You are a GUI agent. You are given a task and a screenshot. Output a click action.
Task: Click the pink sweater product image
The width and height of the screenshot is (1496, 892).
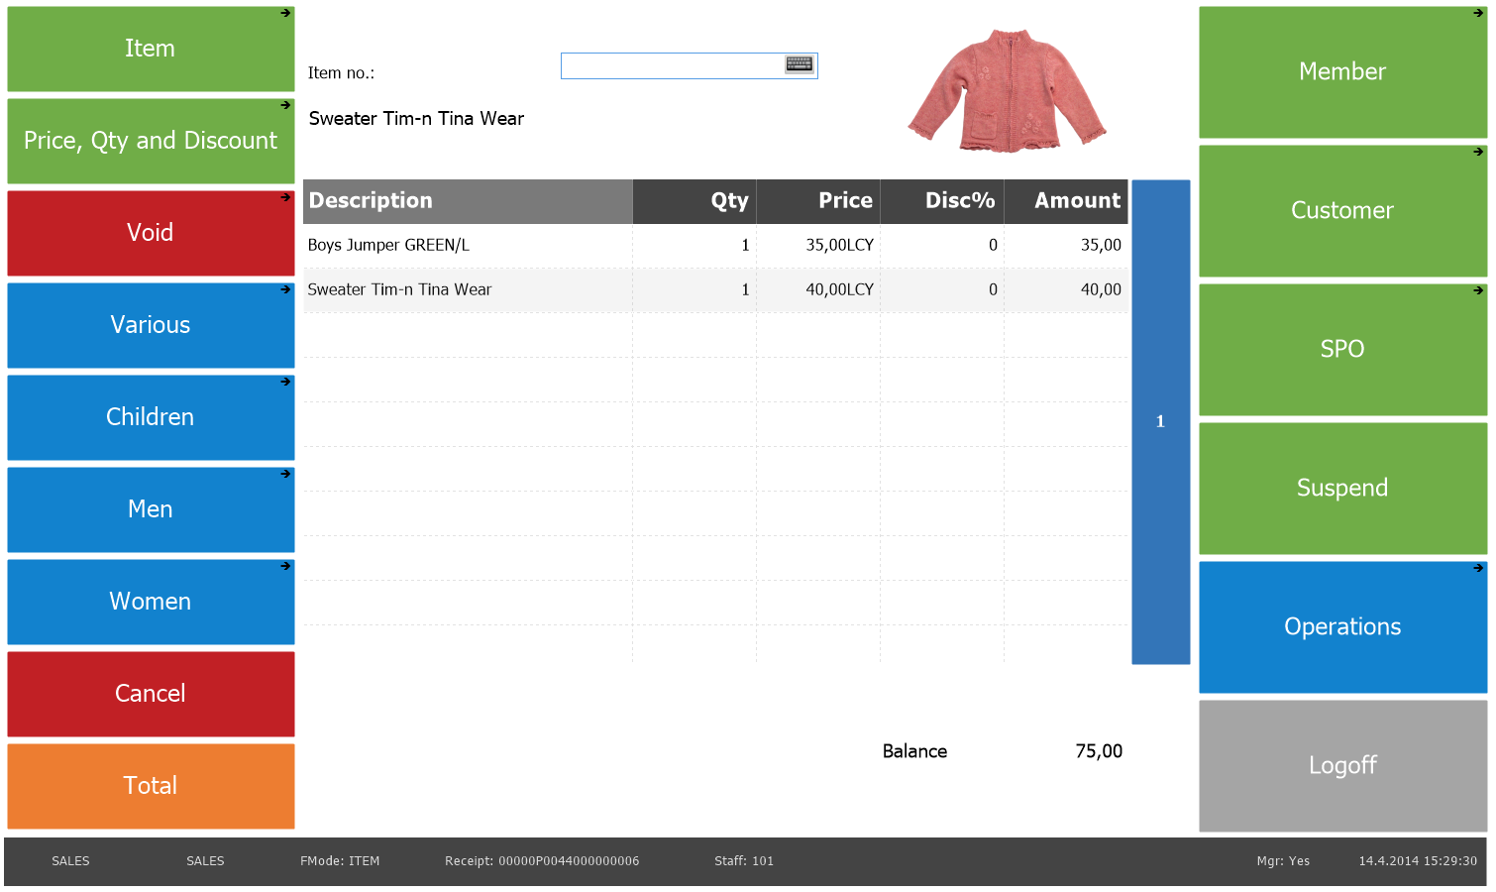1007,91
